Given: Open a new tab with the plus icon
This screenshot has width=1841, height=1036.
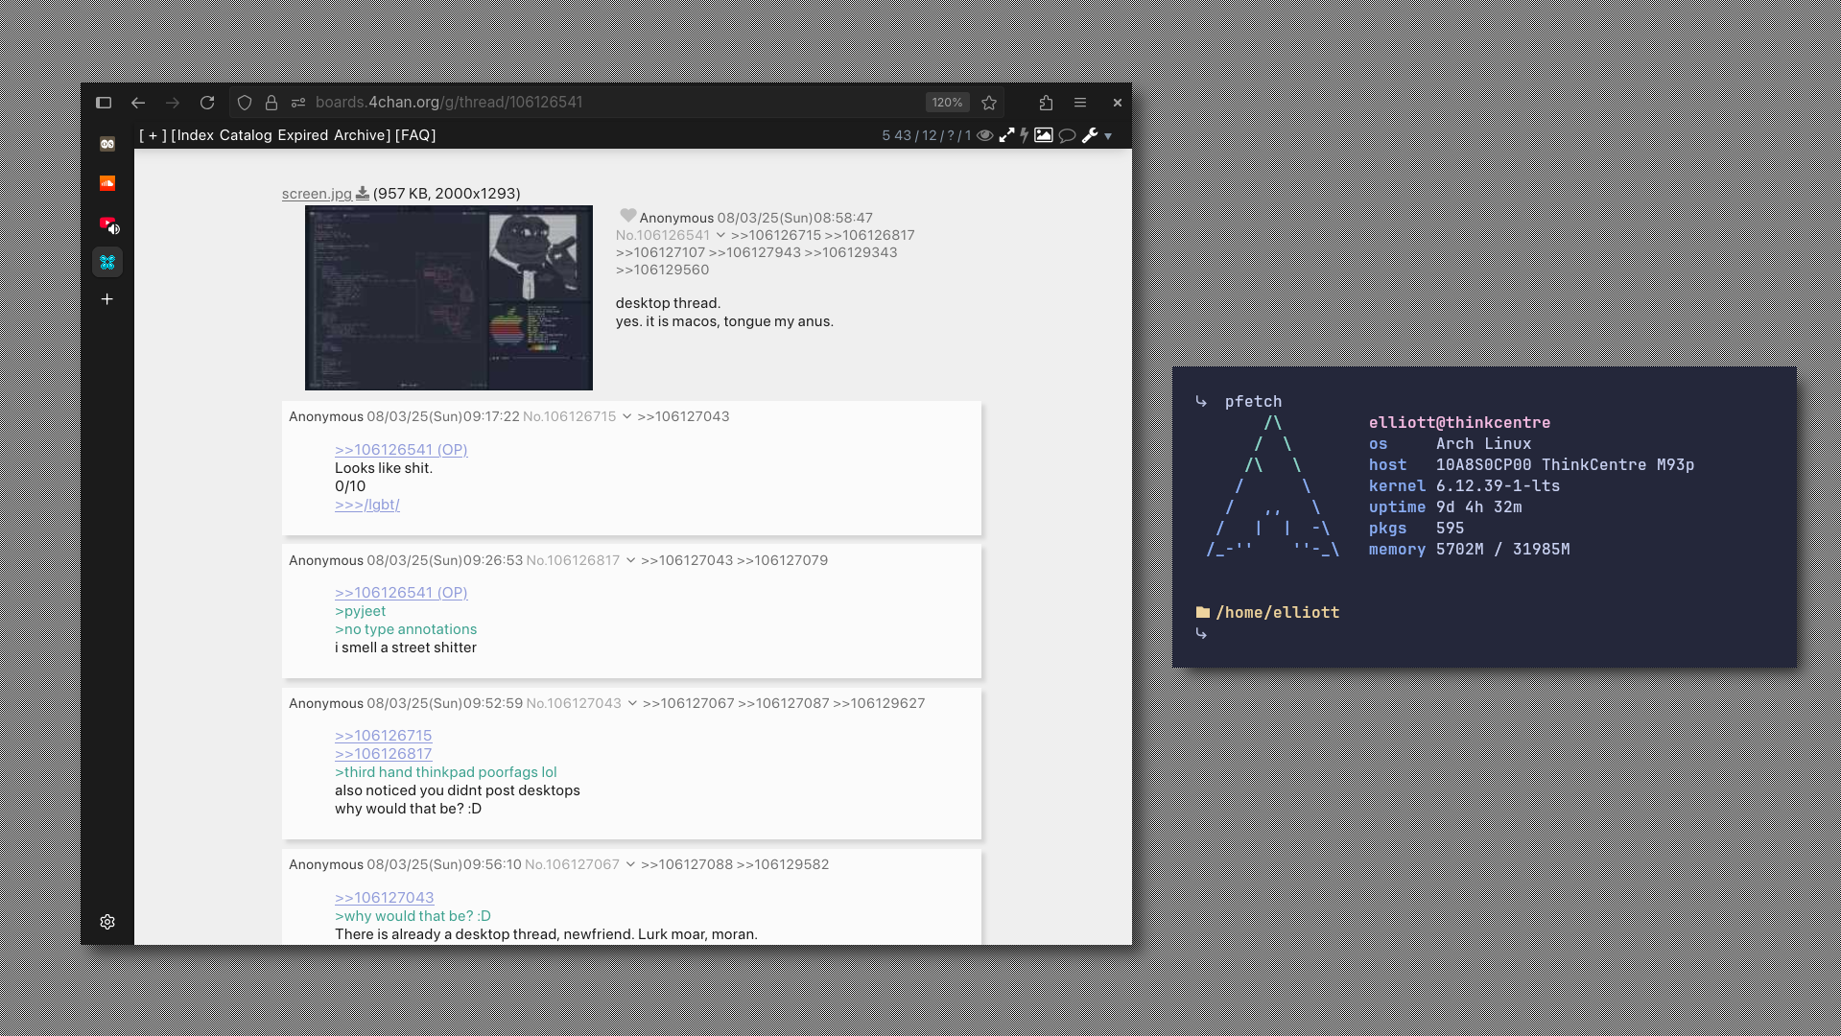Looking at the screenshot, I should [x=107, y=299].
